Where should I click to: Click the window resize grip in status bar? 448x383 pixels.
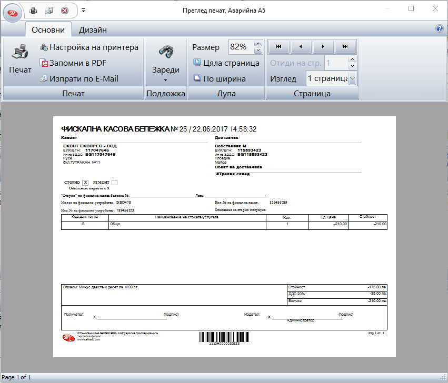(x=444, y=378)
